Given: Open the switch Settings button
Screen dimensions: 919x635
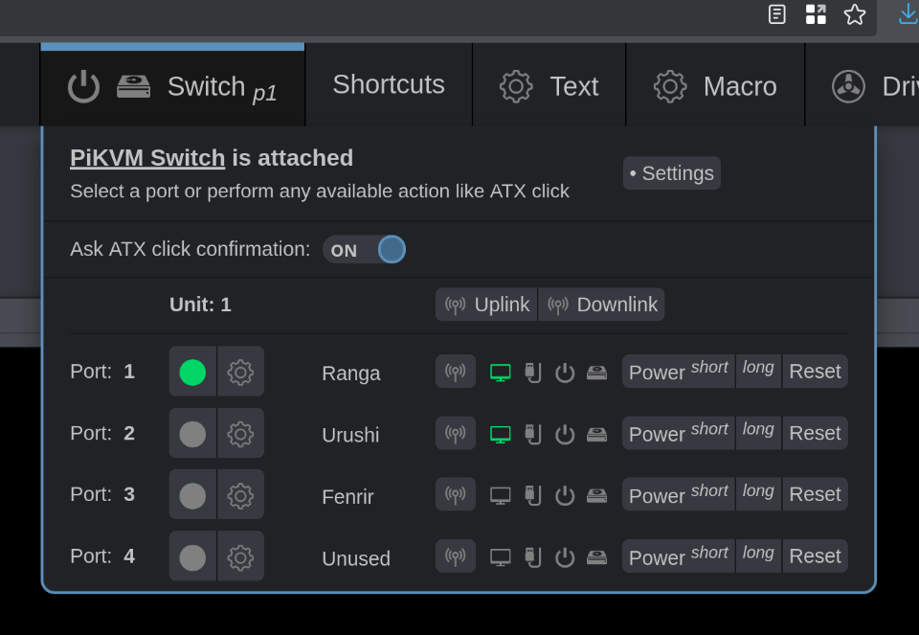Looking at the screenshot, I should (x=672, y=173).
